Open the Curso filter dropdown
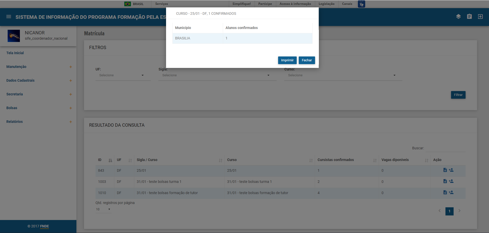Image resolution: width=489 pixels, height=233 pixels. point(343,75)
